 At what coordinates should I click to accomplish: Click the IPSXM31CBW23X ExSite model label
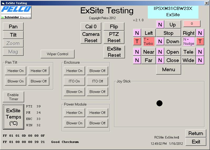click(173, 12)
